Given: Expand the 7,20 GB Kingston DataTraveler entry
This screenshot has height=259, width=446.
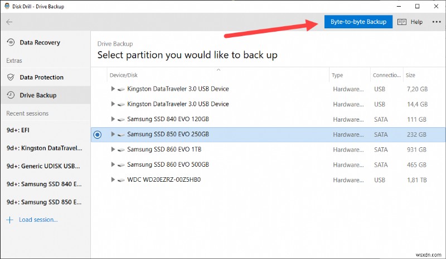Looking at the screenshot, I should (113, 89).
